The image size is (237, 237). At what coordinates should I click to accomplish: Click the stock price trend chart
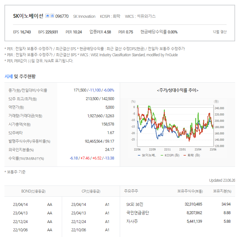[175, 125]
